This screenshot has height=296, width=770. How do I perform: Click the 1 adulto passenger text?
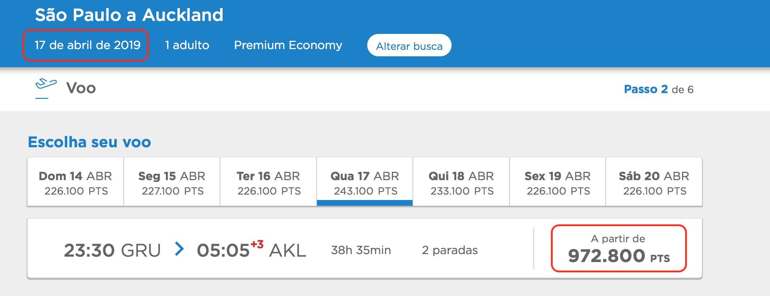[187, 45]
